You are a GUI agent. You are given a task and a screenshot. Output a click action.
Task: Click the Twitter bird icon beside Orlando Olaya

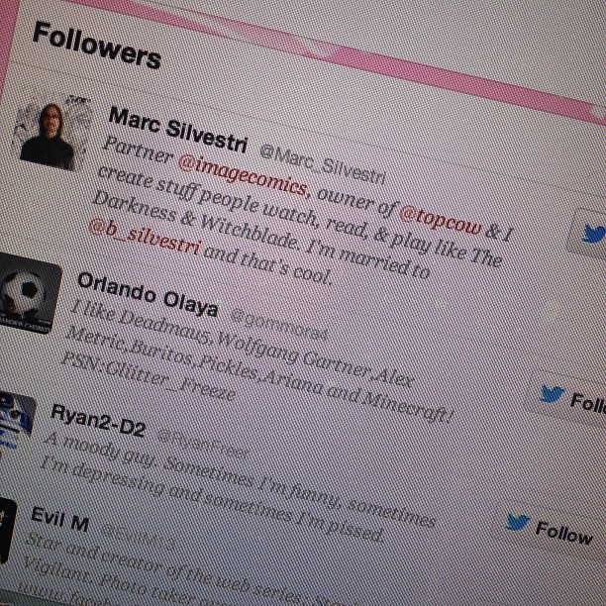pos(553,393)
